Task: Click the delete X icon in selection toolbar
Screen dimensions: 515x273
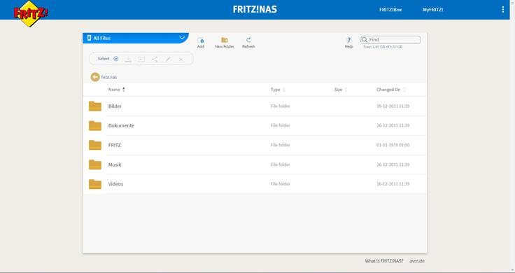Action: [181, 59]
